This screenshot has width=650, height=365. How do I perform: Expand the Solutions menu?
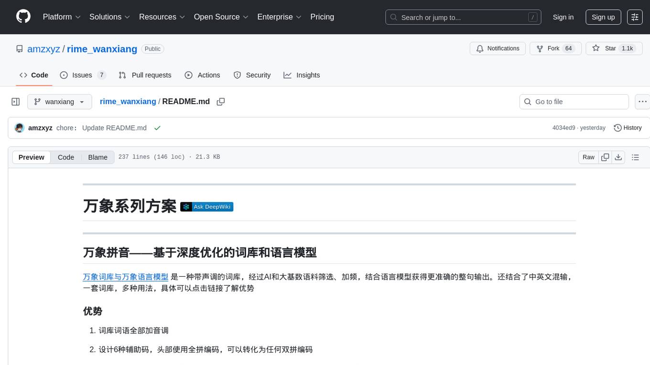(110, 17)
